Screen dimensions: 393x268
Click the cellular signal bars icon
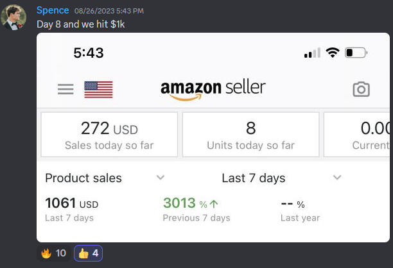pos(312,53)
